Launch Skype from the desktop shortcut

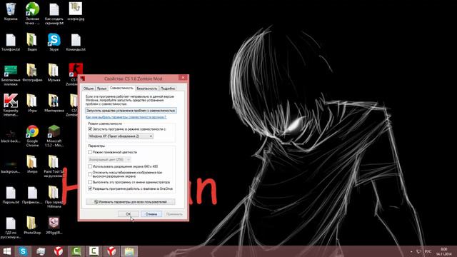tap(54, 40)
